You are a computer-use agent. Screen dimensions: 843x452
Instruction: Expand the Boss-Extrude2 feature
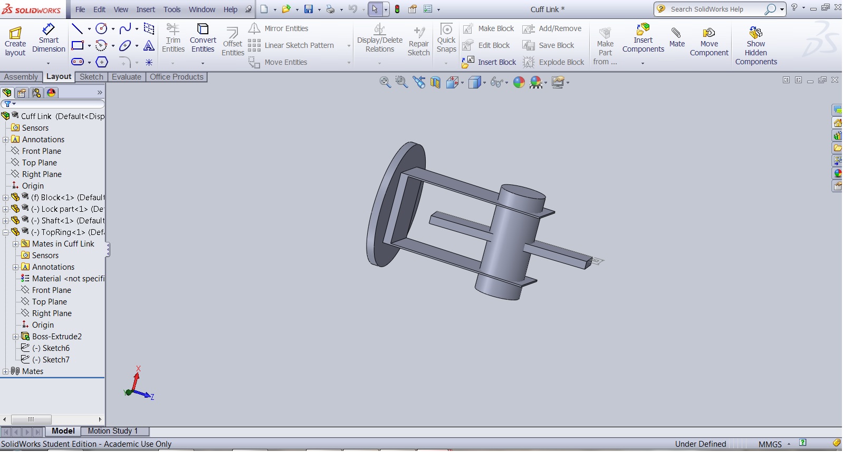15,337
